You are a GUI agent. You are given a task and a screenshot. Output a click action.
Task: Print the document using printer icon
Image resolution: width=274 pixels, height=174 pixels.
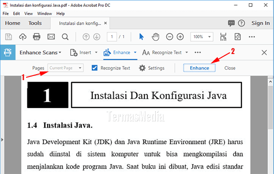pyautogui.click(x=37, y=37)
